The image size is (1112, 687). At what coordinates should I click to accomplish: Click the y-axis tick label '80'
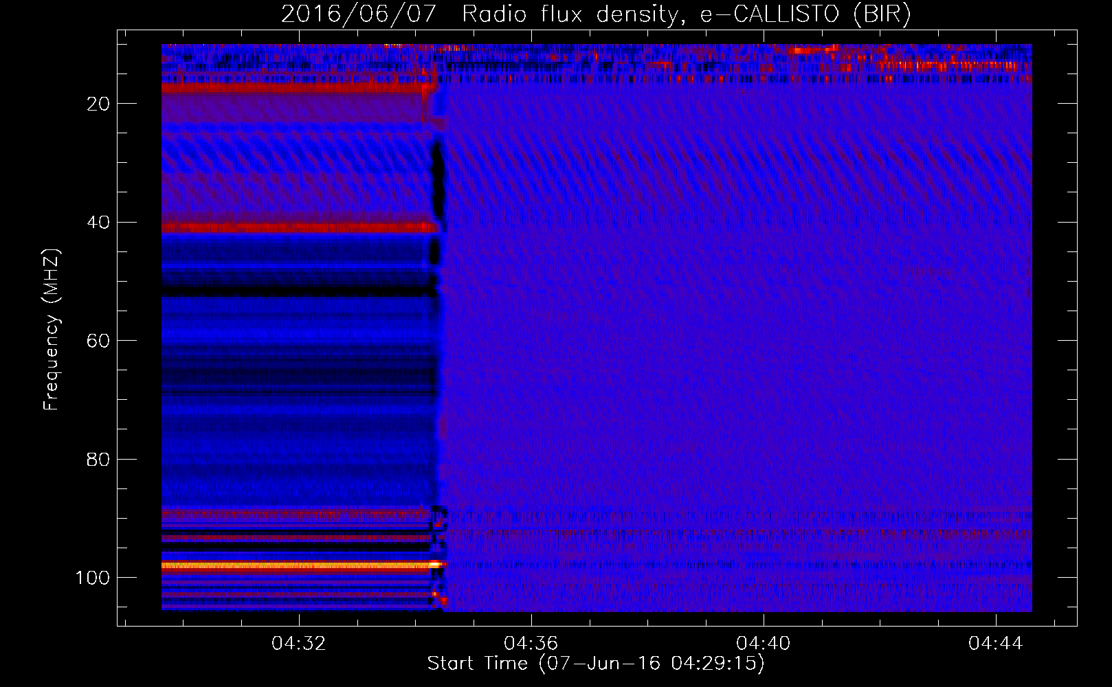(98, 460)
